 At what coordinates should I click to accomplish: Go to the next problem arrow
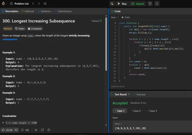(x=39, y=4)
